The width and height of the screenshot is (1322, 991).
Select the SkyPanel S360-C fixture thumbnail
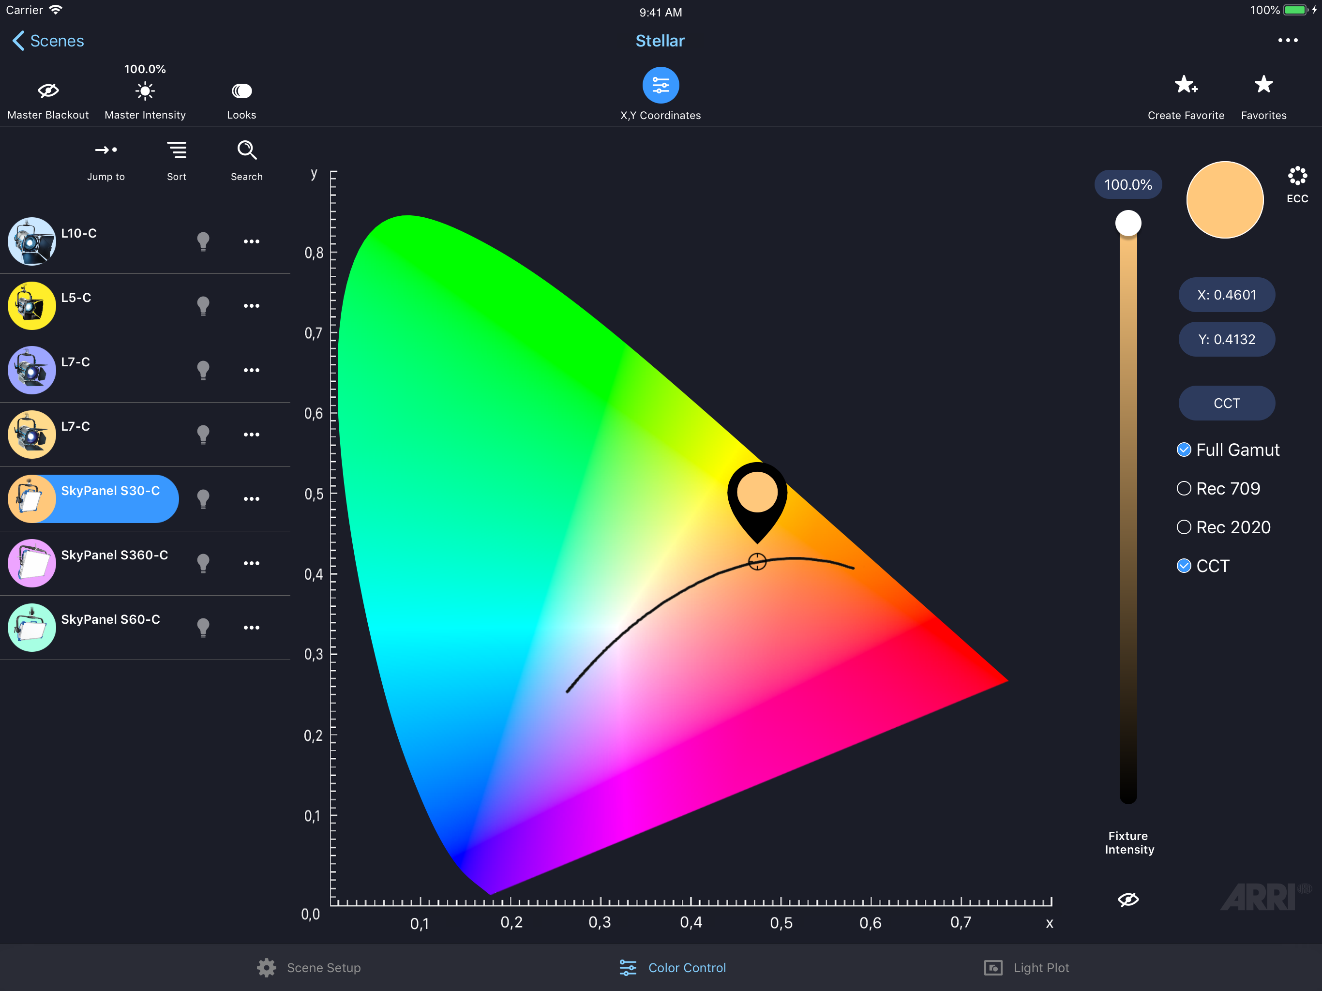coord(31,563)
